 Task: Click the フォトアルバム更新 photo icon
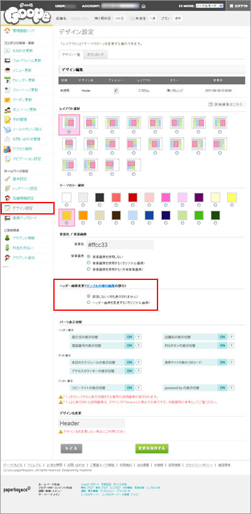coord(7,60)
